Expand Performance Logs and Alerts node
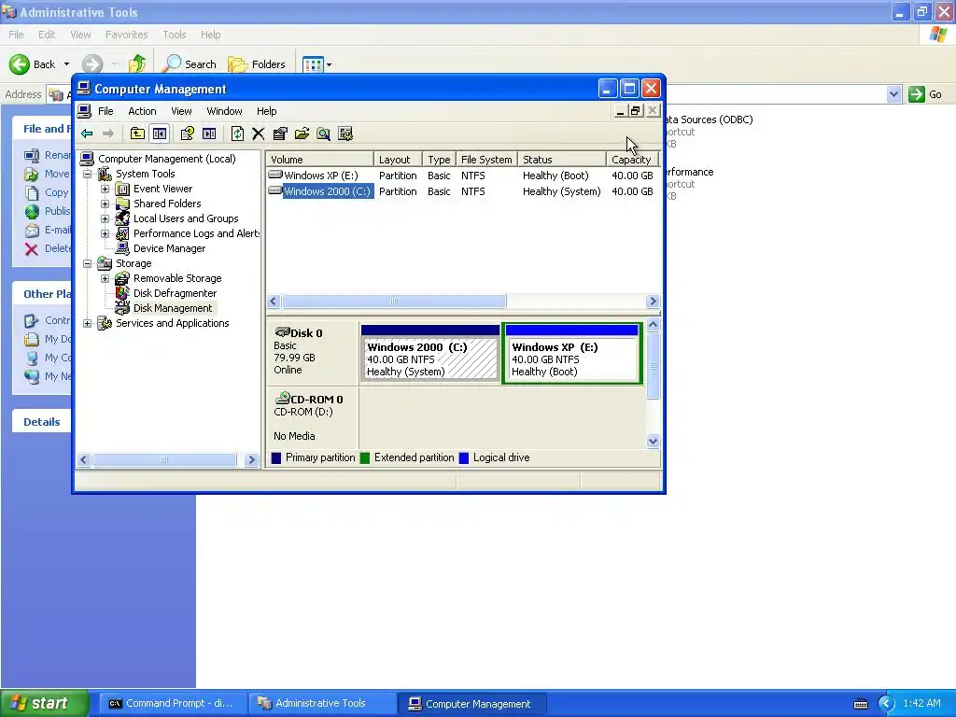The height and width of the screenshot is (717, 956). (x=105, y=233)
